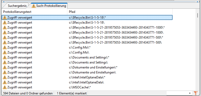
Task: Click Zugriff verweigert text in Config.Msi\* row
Action: coord(20,47)
